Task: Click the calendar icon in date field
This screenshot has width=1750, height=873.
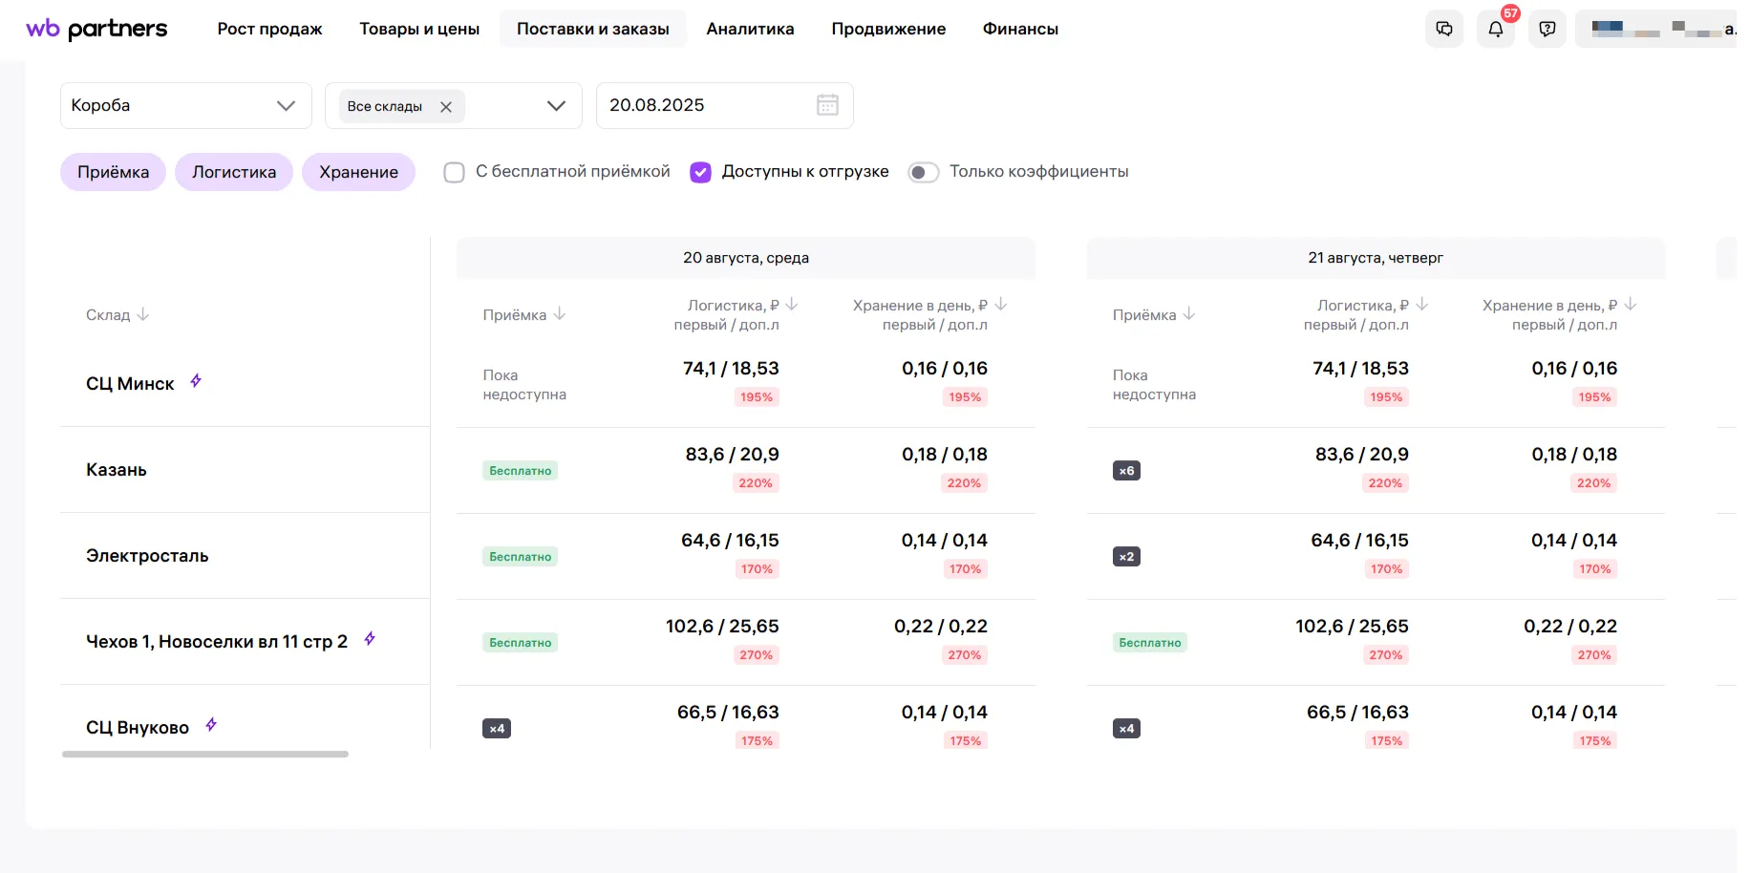Action: pos(827,105)
